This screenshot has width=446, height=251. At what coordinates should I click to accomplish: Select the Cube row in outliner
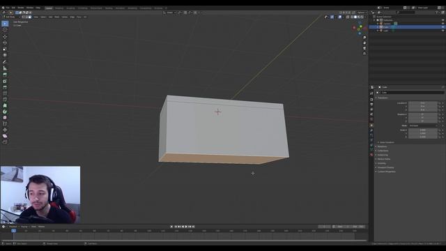coord(407,27)
